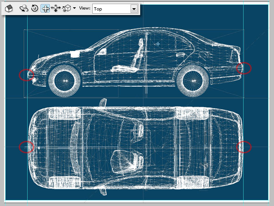The image size is (274, 206).
Task: Select the 3D Roll tool
Action: tap(35, 8)
